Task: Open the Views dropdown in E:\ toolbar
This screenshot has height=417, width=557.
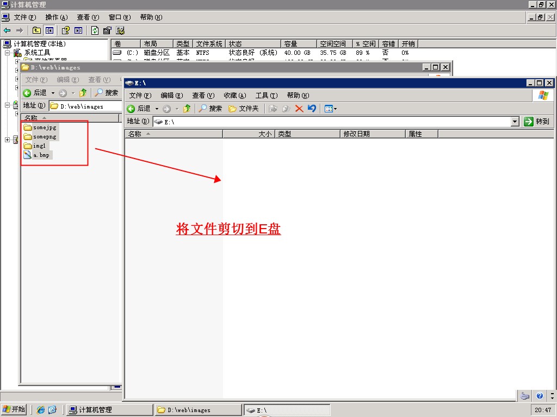Action: coord(330,109)
